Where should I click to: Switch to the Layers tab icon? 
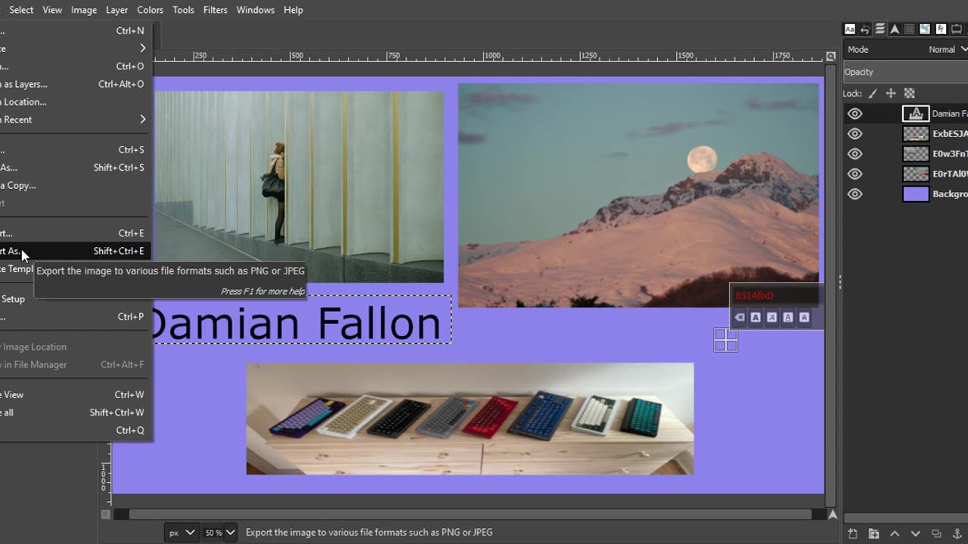[x=880, y=29]
